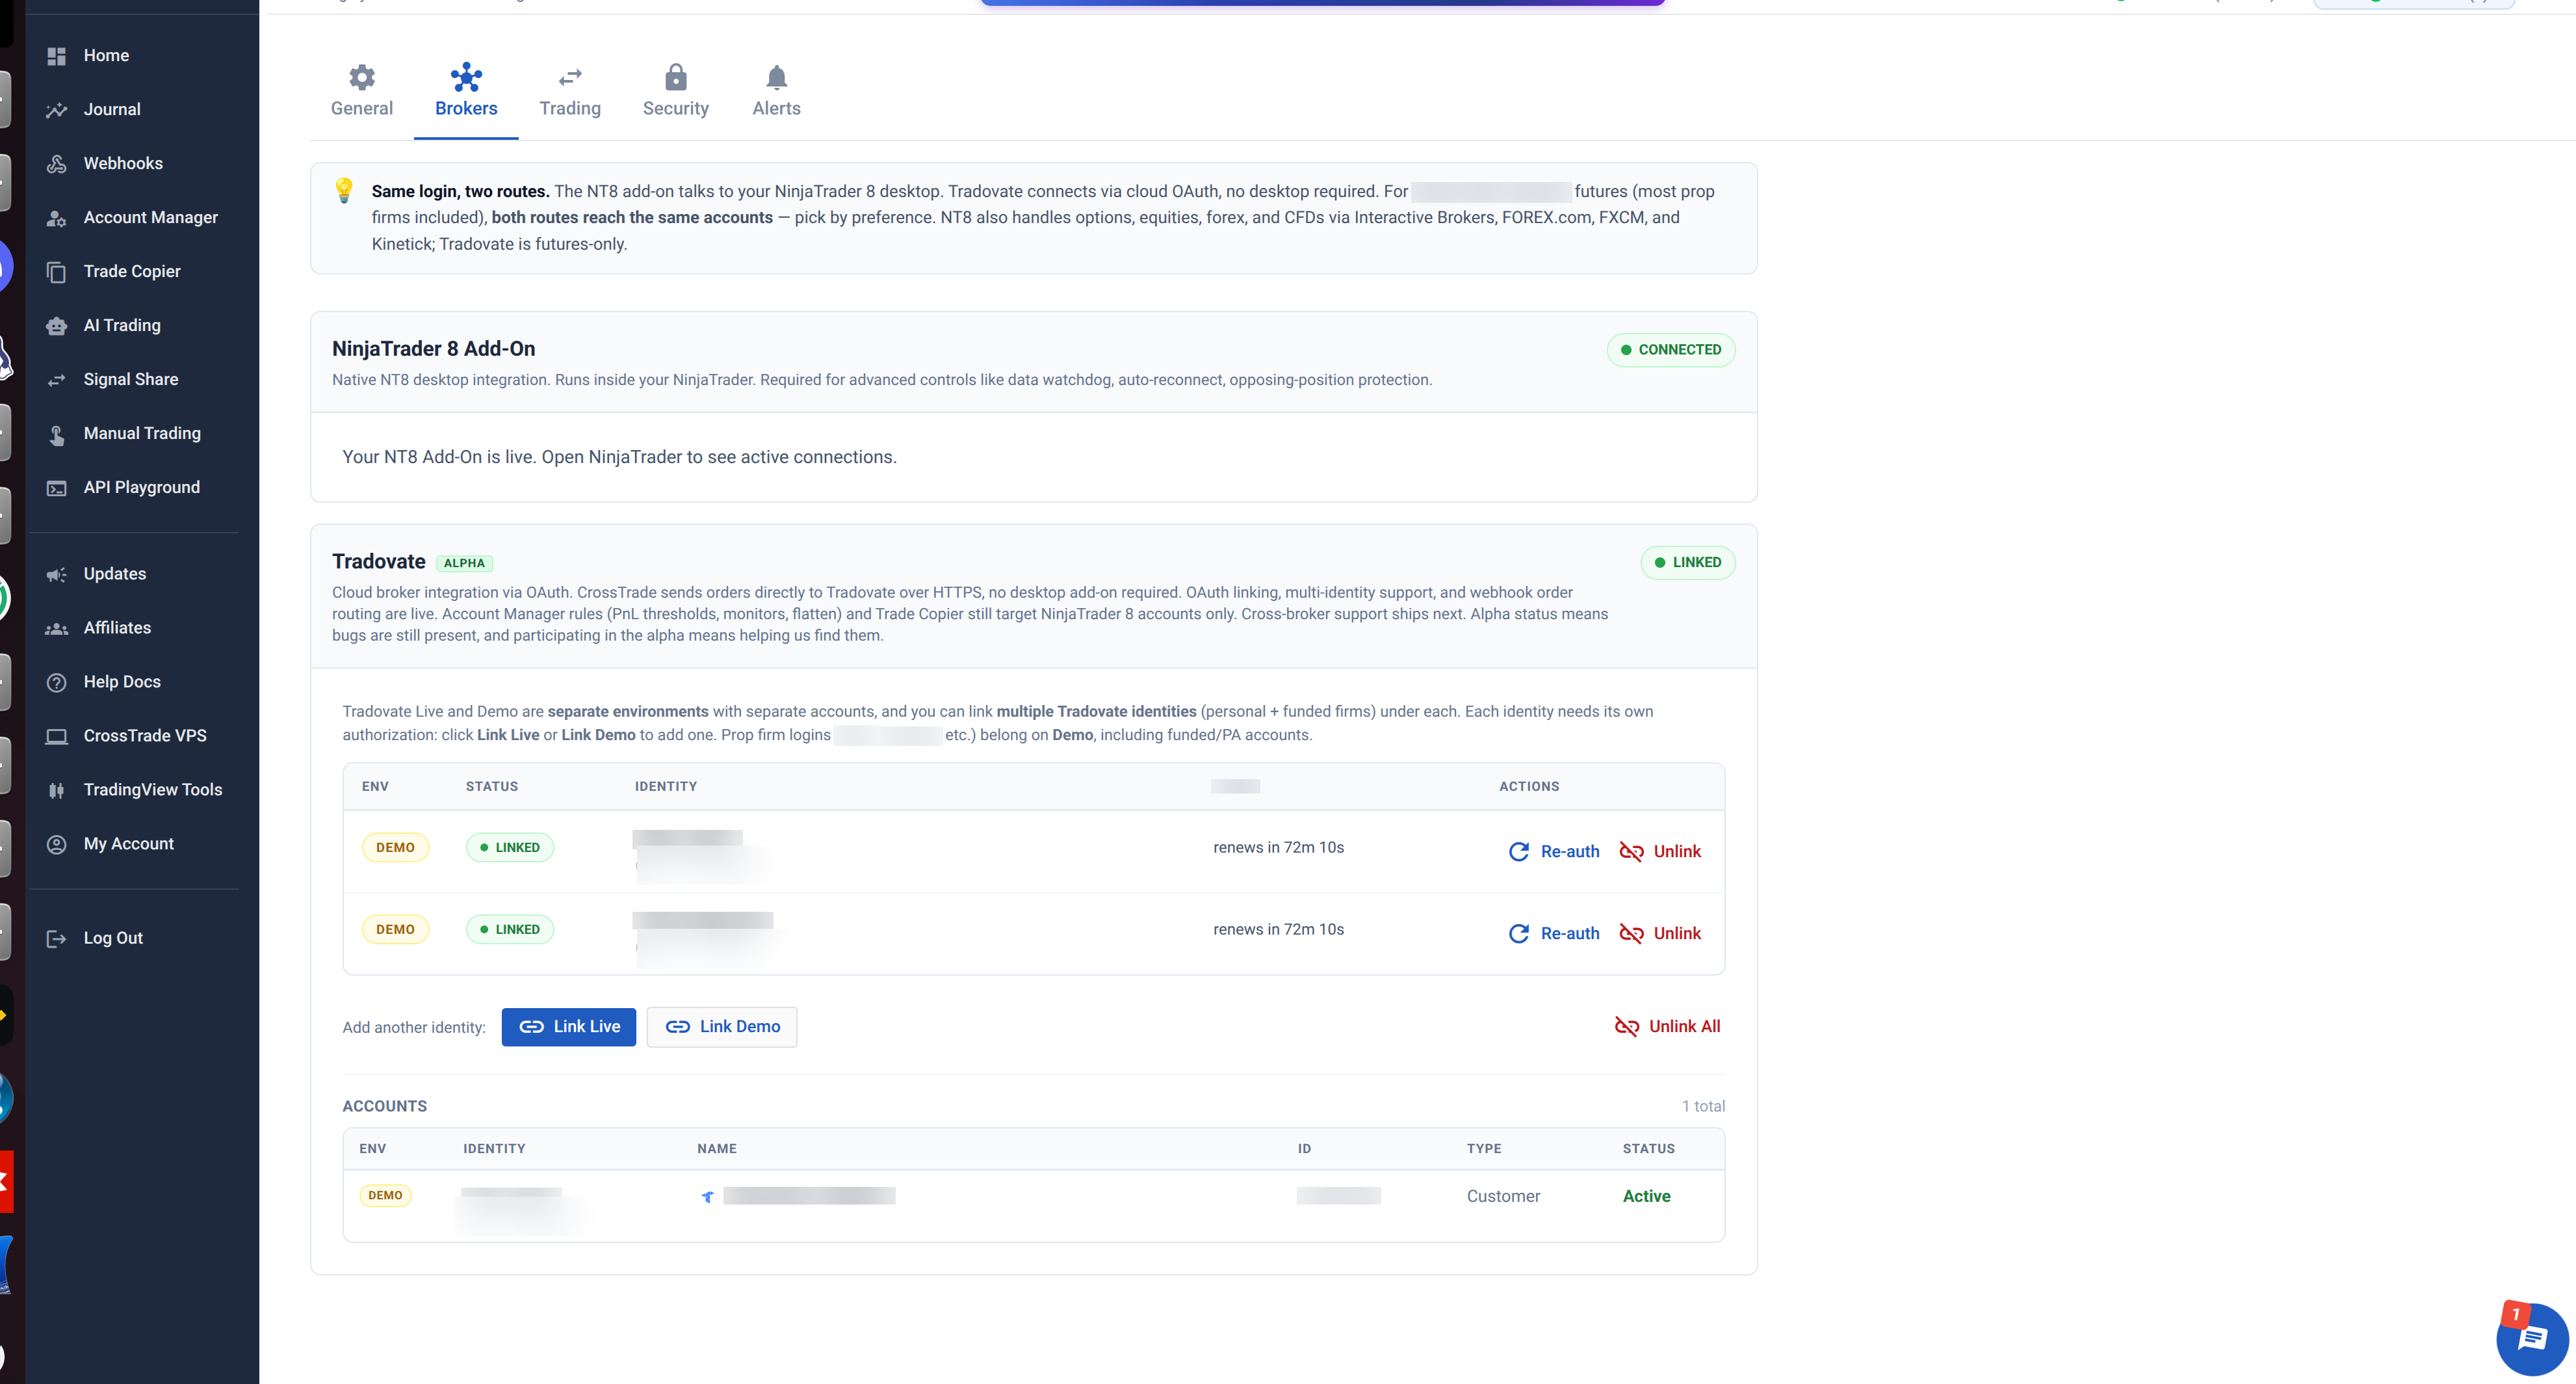This screenshot has width=2576, height=1384.
Task: Open Account Manager icon in sidebar
Action: click(x=57, y=218)
